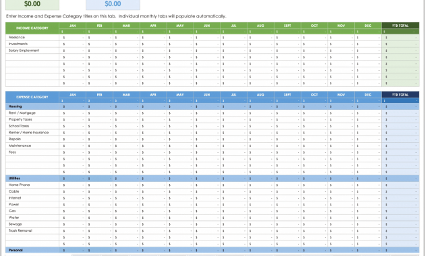
Task: Select the Trash Removal expense label
Action: (20, 231)
